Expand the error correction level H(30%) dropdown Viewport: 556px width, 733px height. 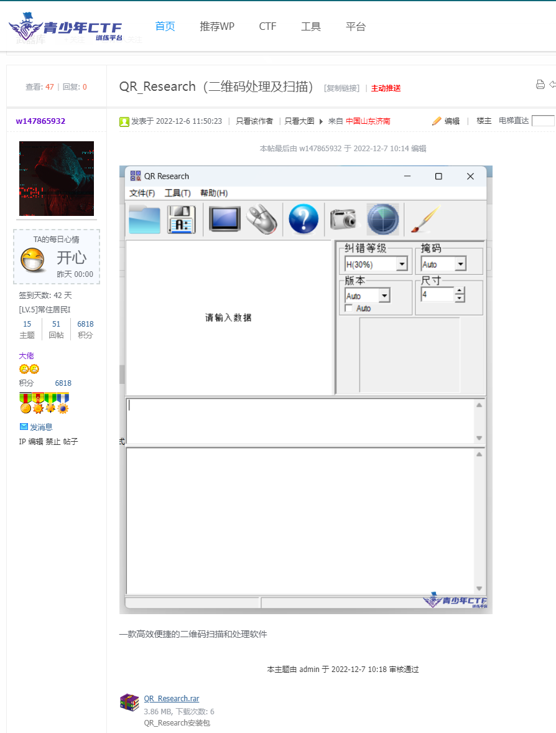pyautogui.click(x=402, y=264)
